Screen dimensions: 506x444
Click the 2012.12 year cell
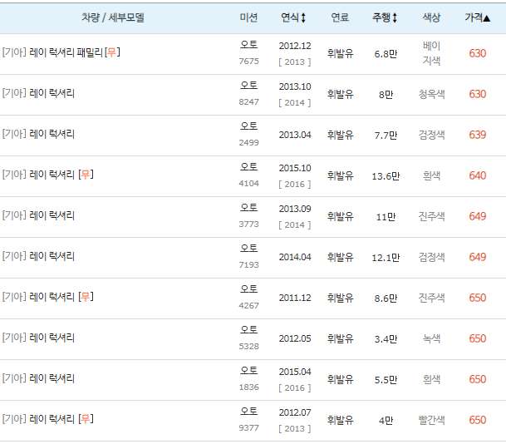click(295, 46)
